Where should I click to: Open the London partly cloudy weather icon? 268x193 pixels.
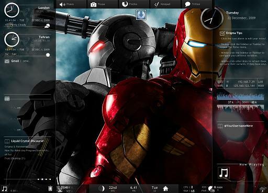(x=47, y=26)
